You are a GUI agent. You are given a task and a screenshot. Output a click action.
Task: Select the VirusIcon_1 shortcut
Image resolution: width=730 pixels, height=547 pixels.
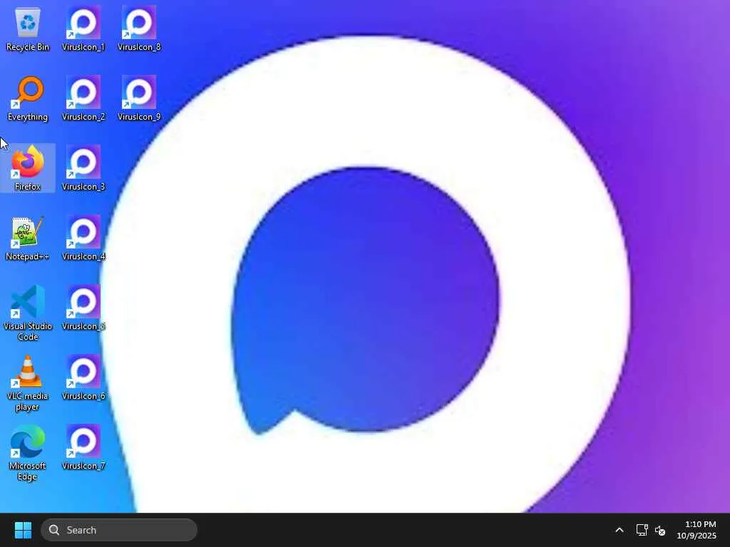click(x=83, y=28)
